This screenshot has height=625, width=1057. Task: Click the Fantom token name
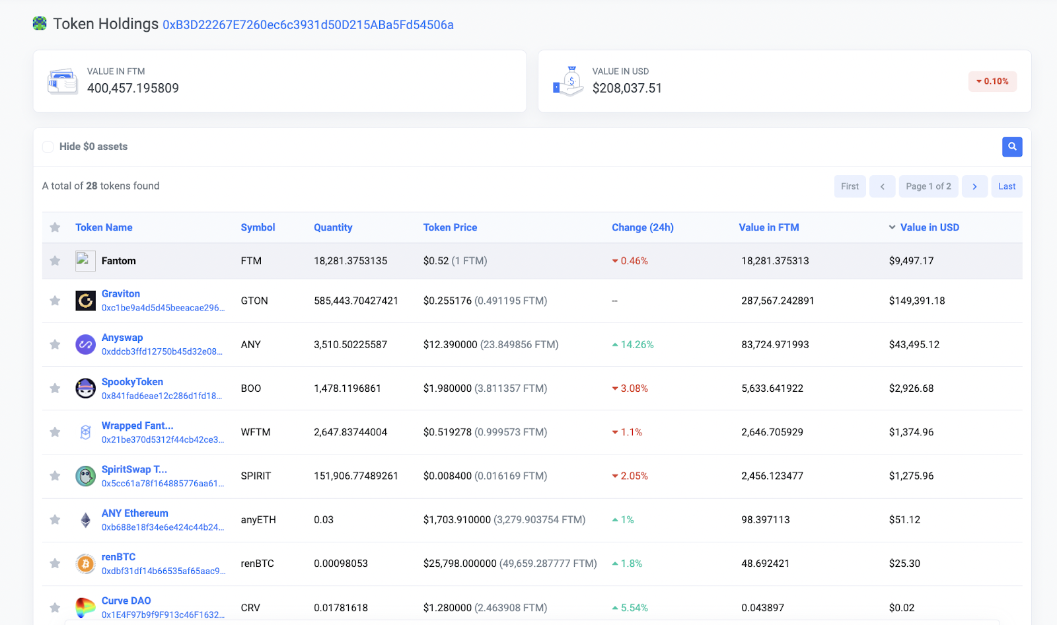(x=119, y=261)
